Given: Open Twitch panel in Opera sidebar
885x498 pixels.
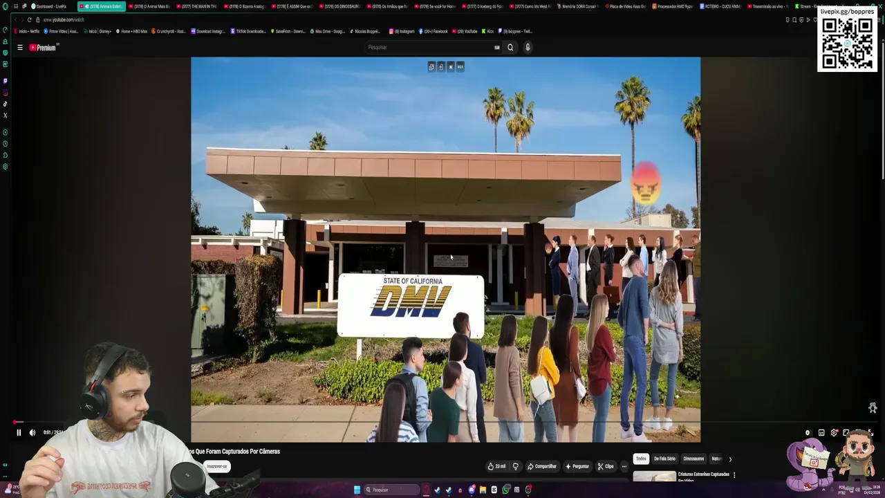Looking at the screenshot, I should point(6,81).
